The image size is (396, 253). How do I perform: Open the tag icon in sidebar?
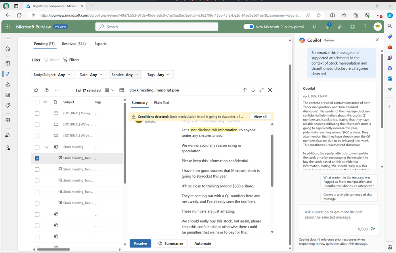point(8,105)
